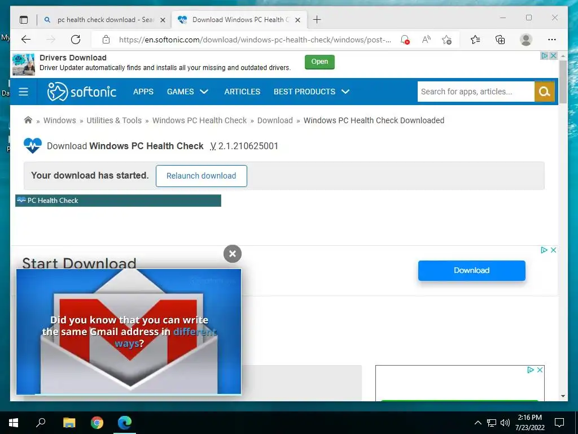Open blocked notifications bell icon
The height and width of the screenshot is (434, 578).
point(405,40)
